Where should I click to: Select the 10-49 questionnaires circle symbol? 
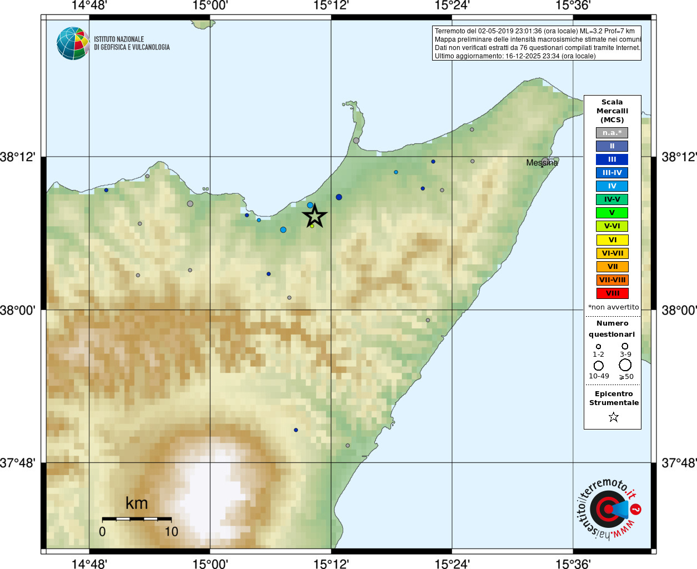click(599, 366)
